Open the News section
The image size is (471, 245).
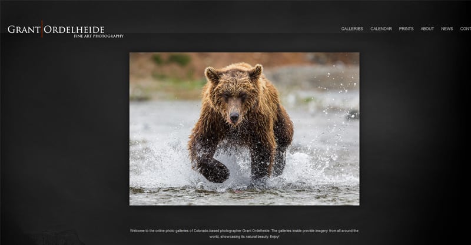click(447, 29)
